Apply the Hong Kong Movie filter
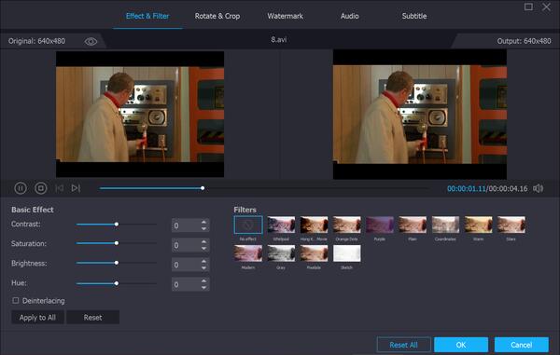 point(314,225)
